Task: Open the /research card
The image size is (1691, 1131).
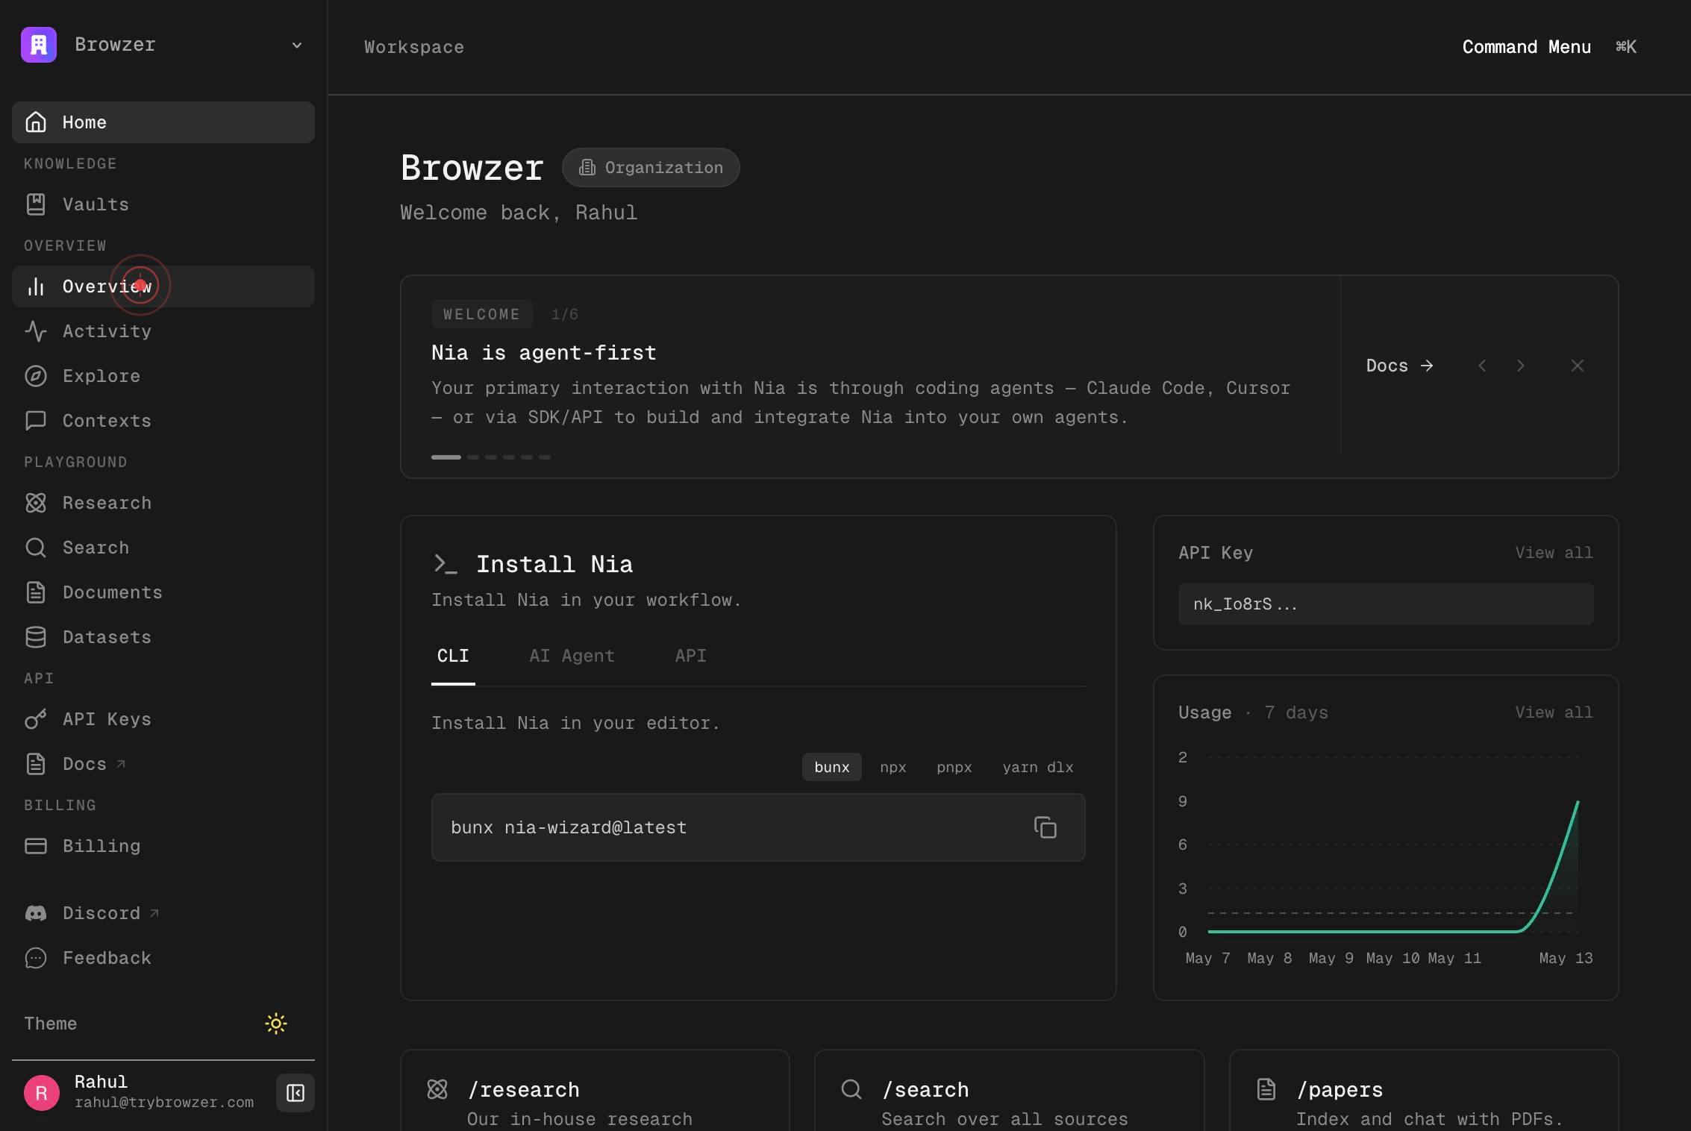Action: (595, 1091)
